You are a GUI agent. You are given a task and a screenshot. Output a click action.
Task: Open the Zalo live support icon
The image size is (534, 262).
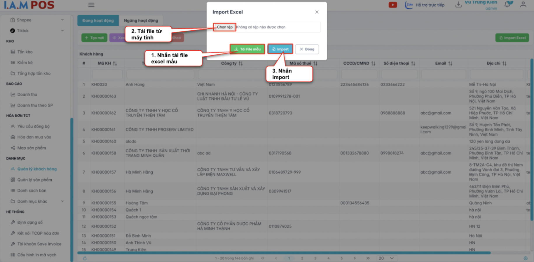409,5
